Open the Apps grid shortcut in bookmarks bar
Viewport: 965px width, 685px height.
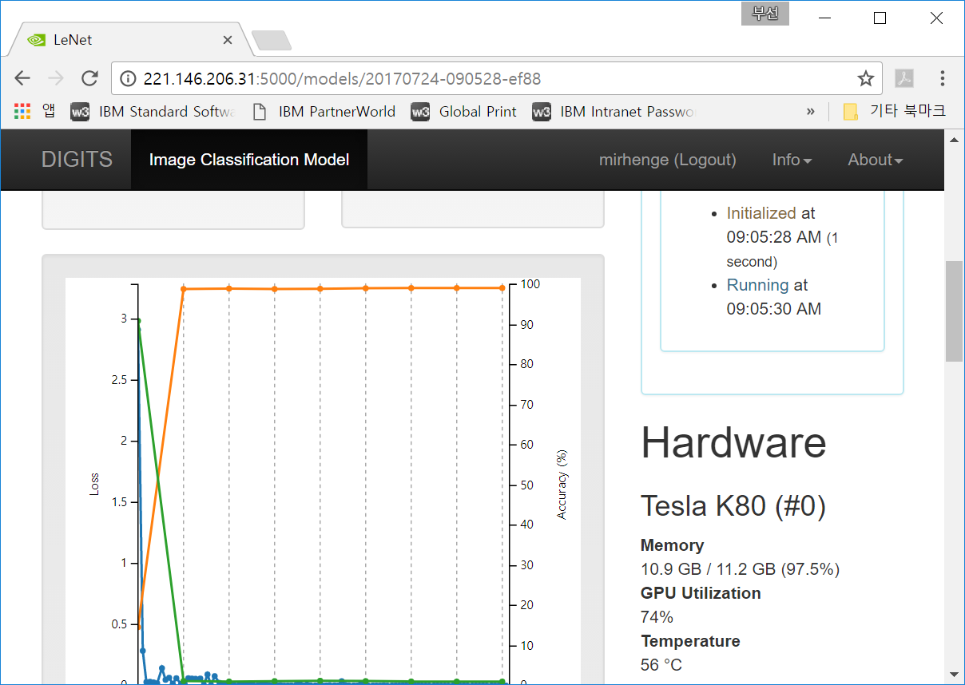click(34, 112)
